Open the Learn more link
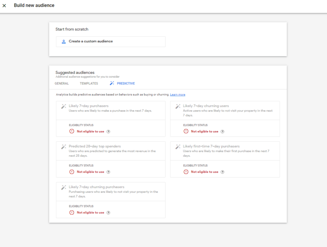This screenshot has width=327, height=247. coord(177,95)
